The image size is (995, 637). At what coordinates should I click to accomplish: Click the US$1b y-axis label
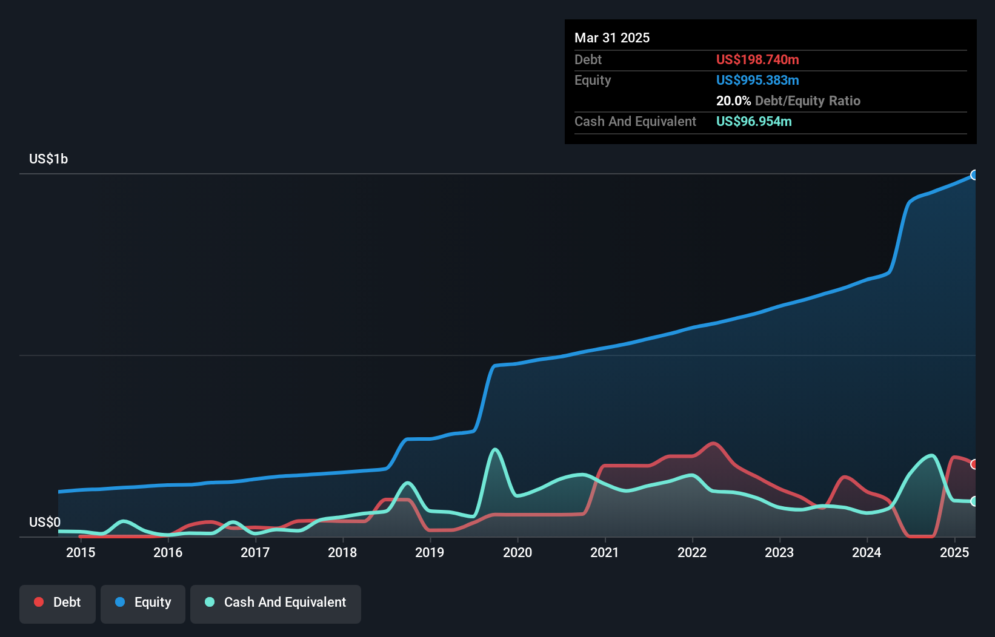click(x=48, y=159)
